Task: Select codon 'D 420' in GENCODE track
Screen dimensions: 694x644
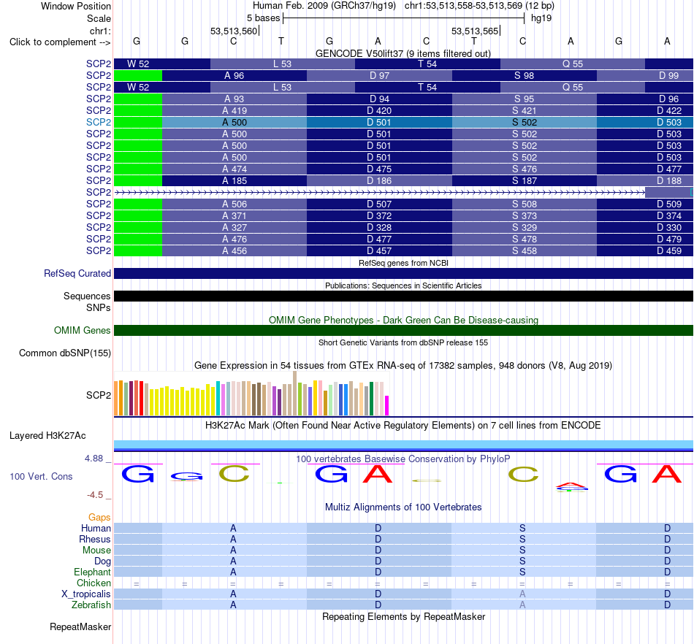Action: (x=379, y=110)
